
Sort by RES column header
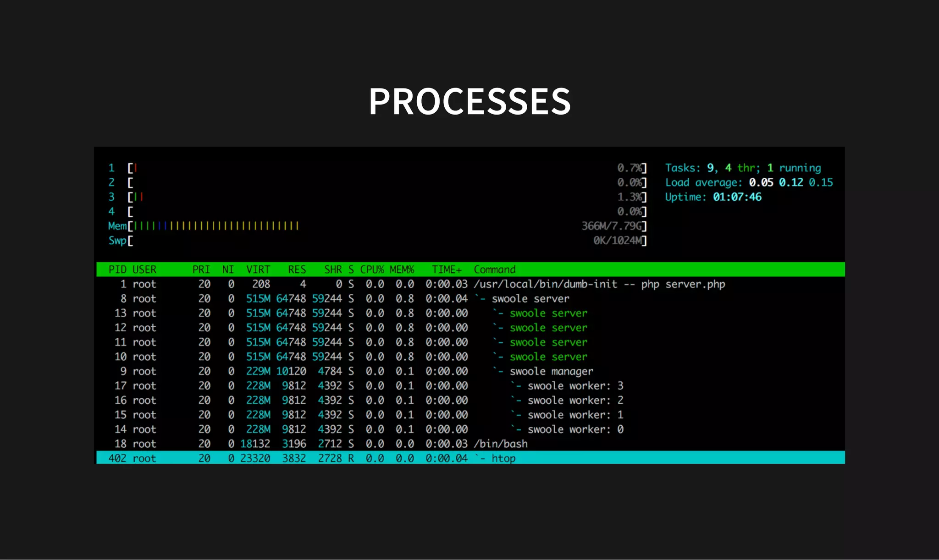[x=297, y=269]
